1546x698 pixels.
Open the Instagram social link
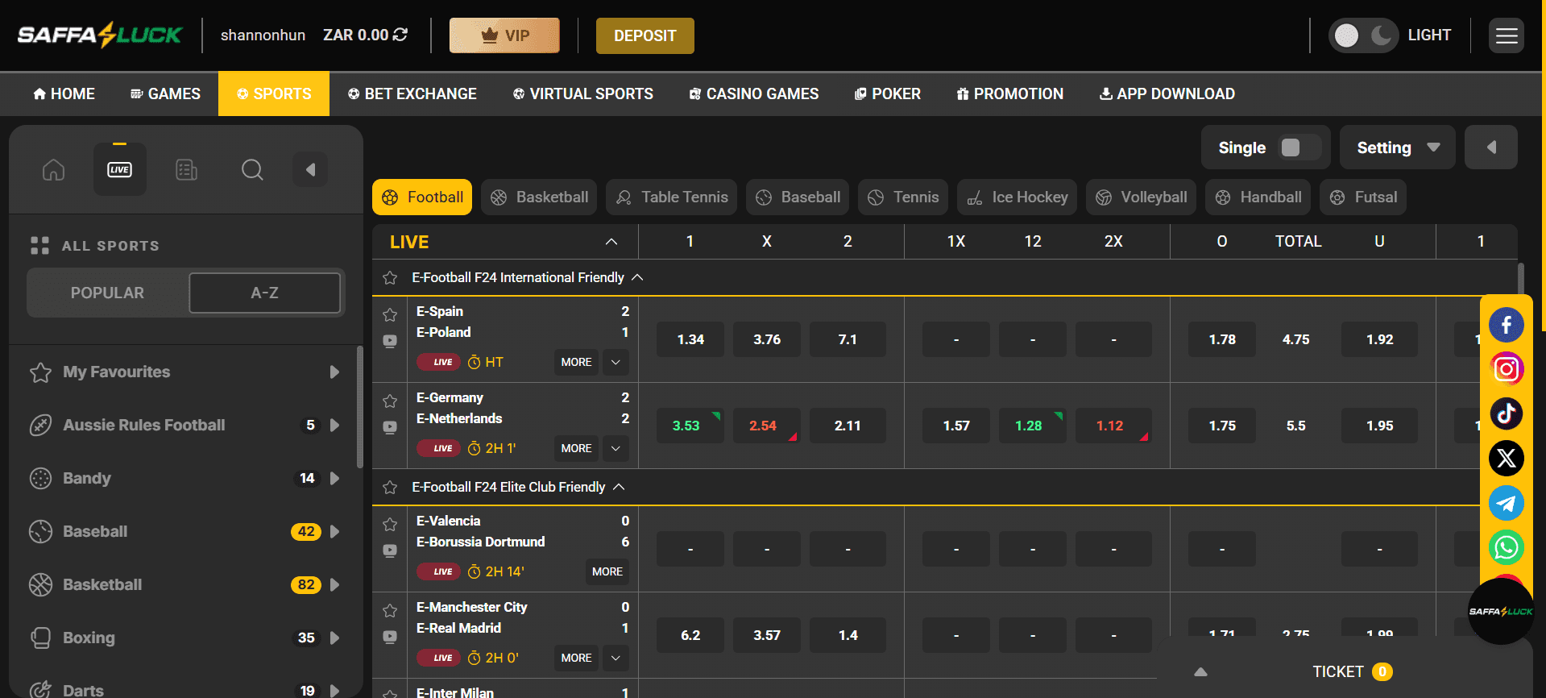(x=1506, y=369)
